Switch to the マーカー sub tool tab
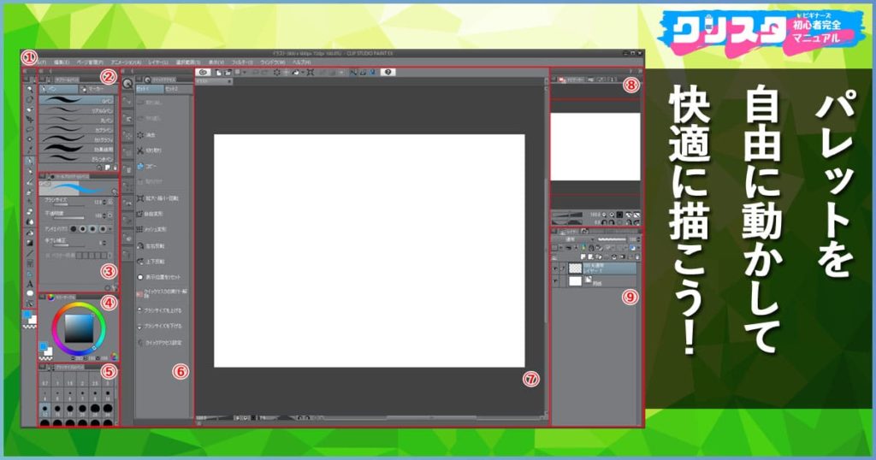876x460 pixels. tap(98, 89)
